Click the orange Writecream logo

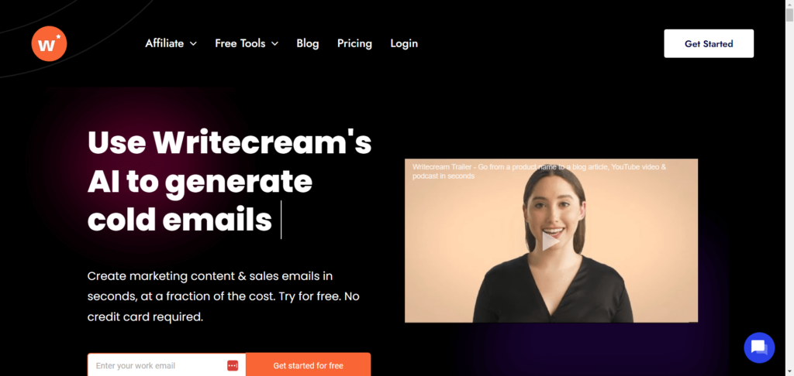[49, 43]
